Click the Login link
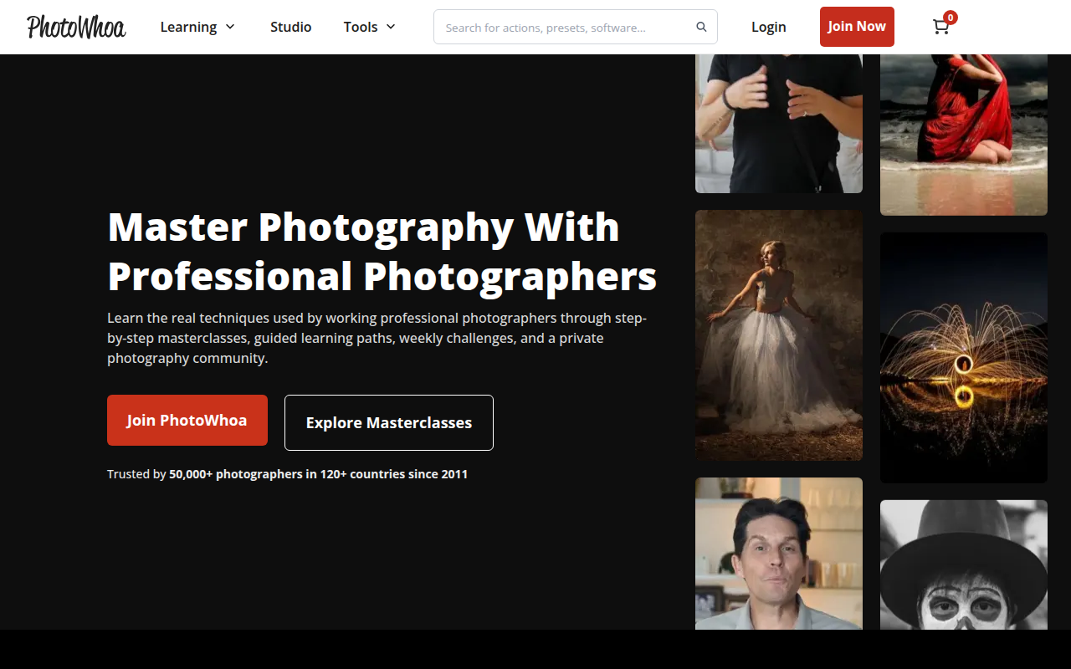Image resolution: width=1071 pixels, height=669 pixels. point(768,27)
